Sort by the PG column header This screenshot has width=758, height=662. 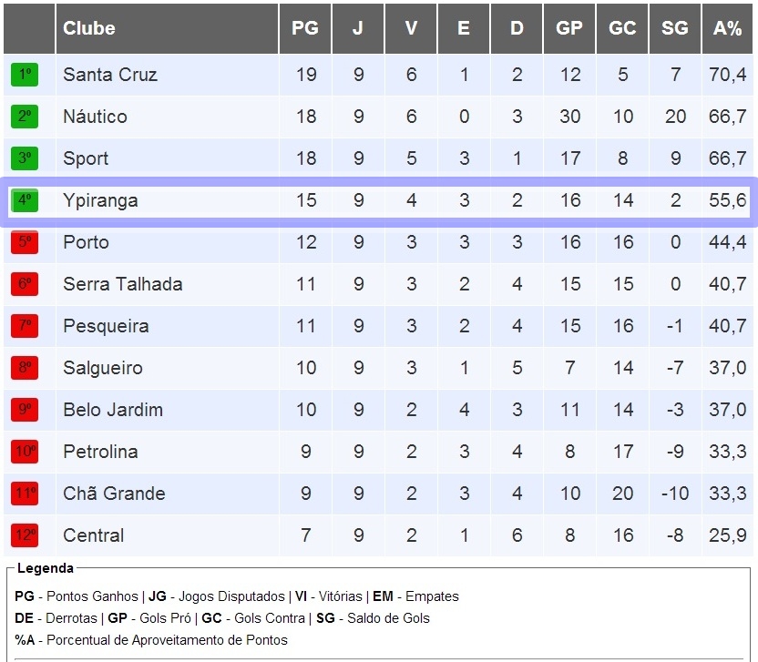pyautogui.click(x=305, y=28)
